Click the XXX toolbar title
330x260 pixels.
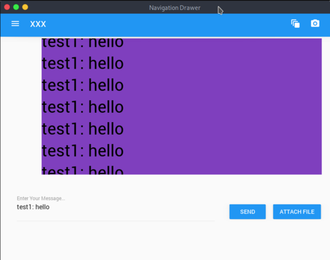(x=38, y=24)
